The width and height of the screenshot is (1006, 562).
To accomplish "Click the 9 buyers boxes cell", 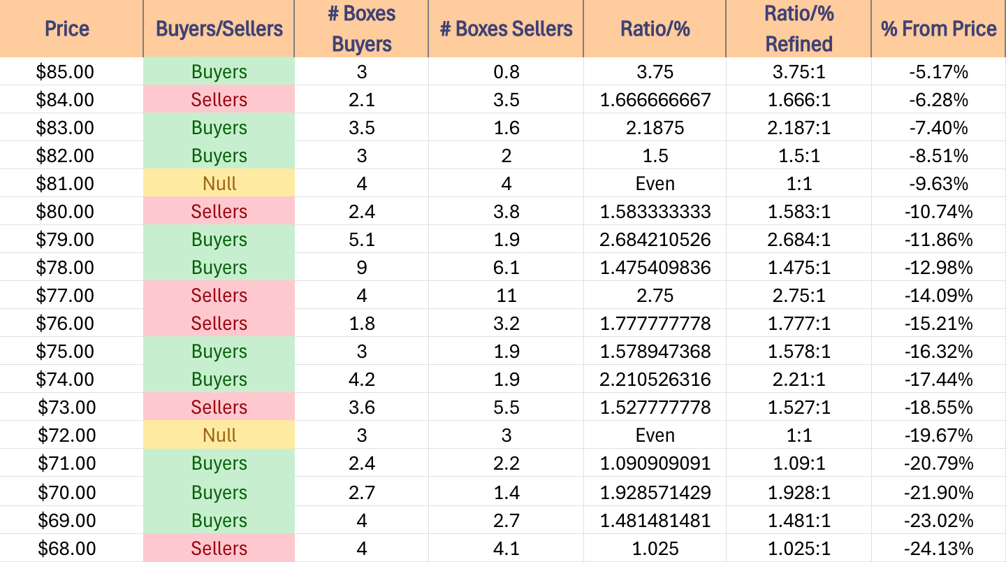I will 361,268.
